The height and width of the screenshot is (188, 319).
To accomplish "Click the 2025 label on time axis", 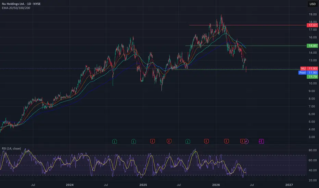I will coord(143,185).
